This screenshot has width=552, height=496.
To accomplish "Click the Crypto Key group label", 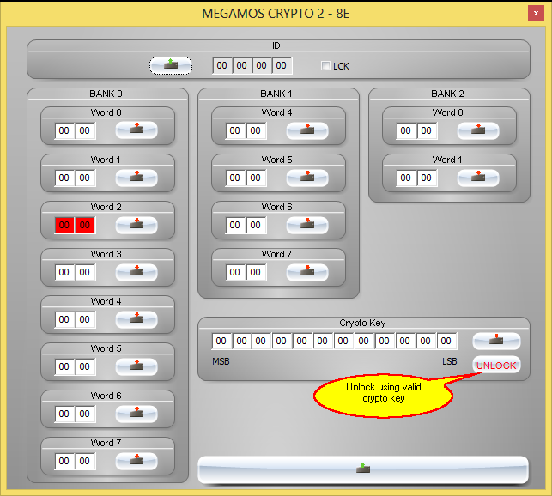I will (362, 323).
